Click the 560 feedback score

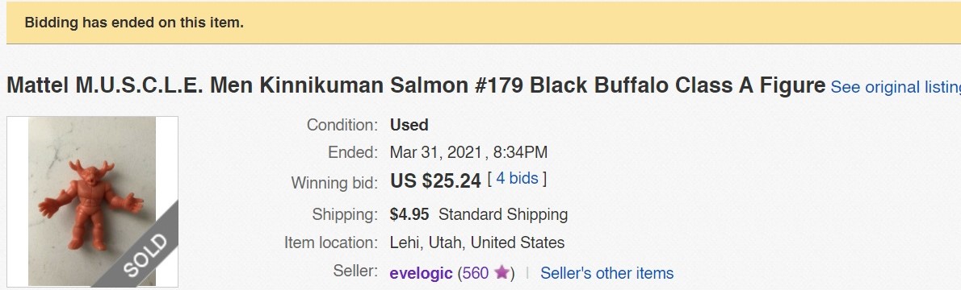pos(476,273)
